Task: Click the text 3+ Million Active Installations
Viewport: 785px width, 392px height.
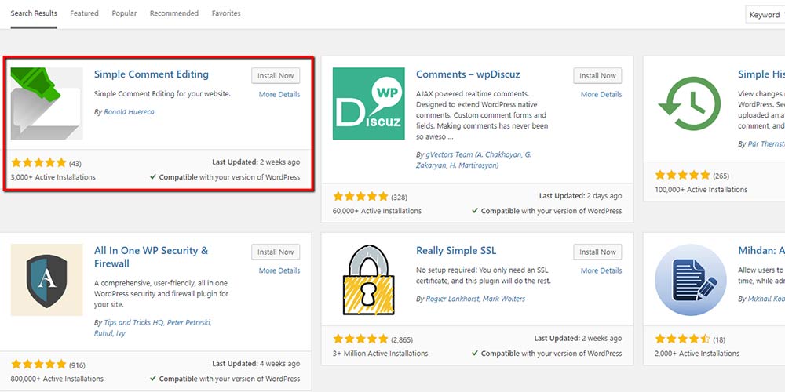Action: 381,353
